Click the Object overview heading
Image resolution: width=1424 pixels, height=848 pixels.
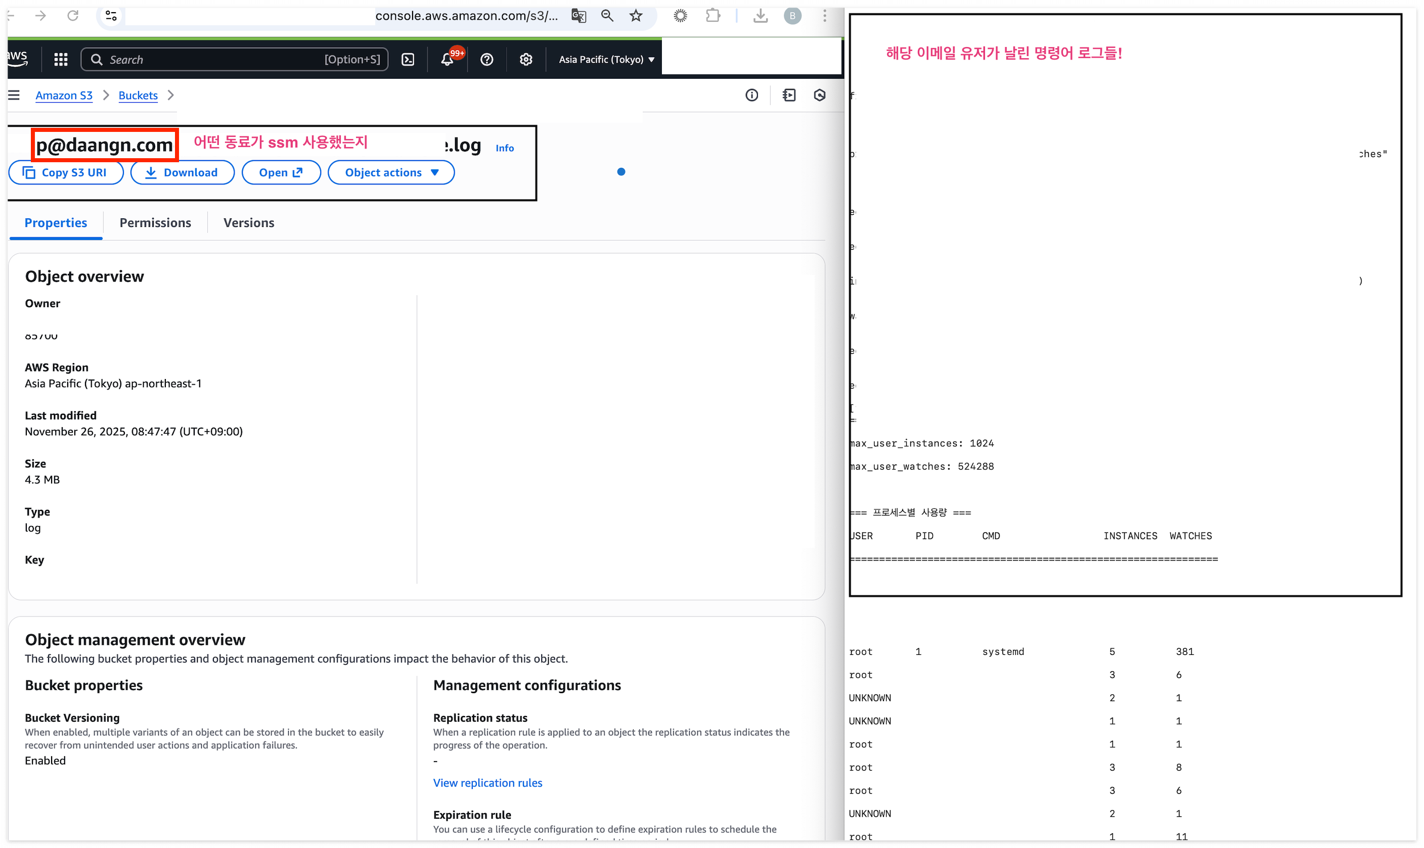coord(84,276)
